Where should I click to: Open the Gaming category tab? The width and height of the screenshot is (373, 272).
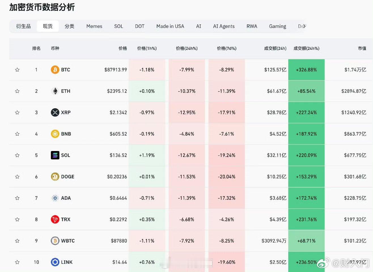coord(277,26)
